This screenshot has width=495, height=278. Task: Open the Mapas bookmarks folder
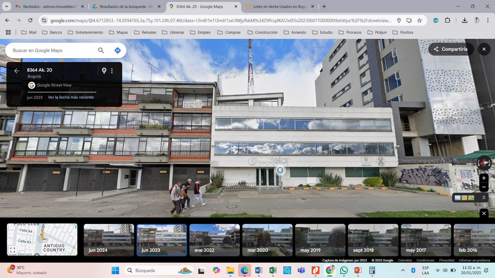click(118, 32)
